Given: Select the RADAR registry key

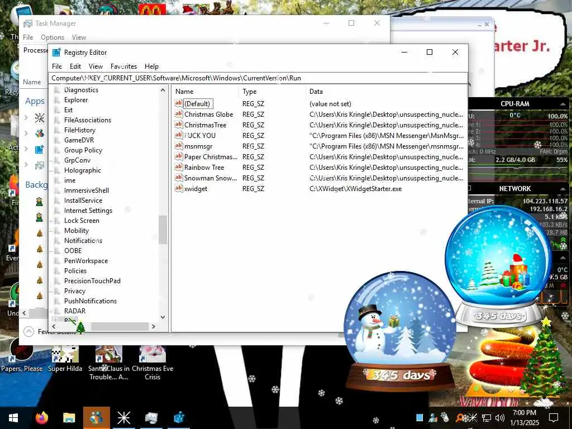Looking at the screenshot, I should pyautogui.click(x=75, y=311).
